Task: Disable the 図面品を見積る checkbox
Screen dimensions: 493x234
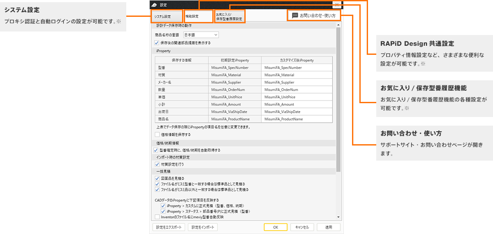Action: 157,178
